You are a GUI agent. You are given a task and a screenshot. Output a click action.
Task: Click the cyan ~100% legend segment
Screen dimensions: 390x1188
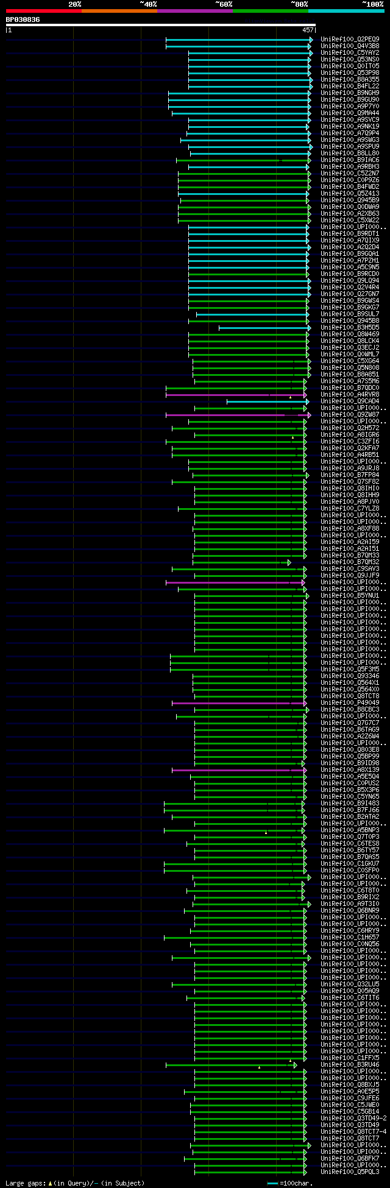point(346,10)
